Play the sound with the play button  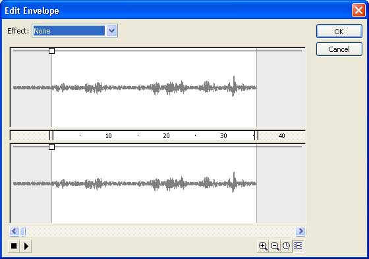(x=26, y=246)
